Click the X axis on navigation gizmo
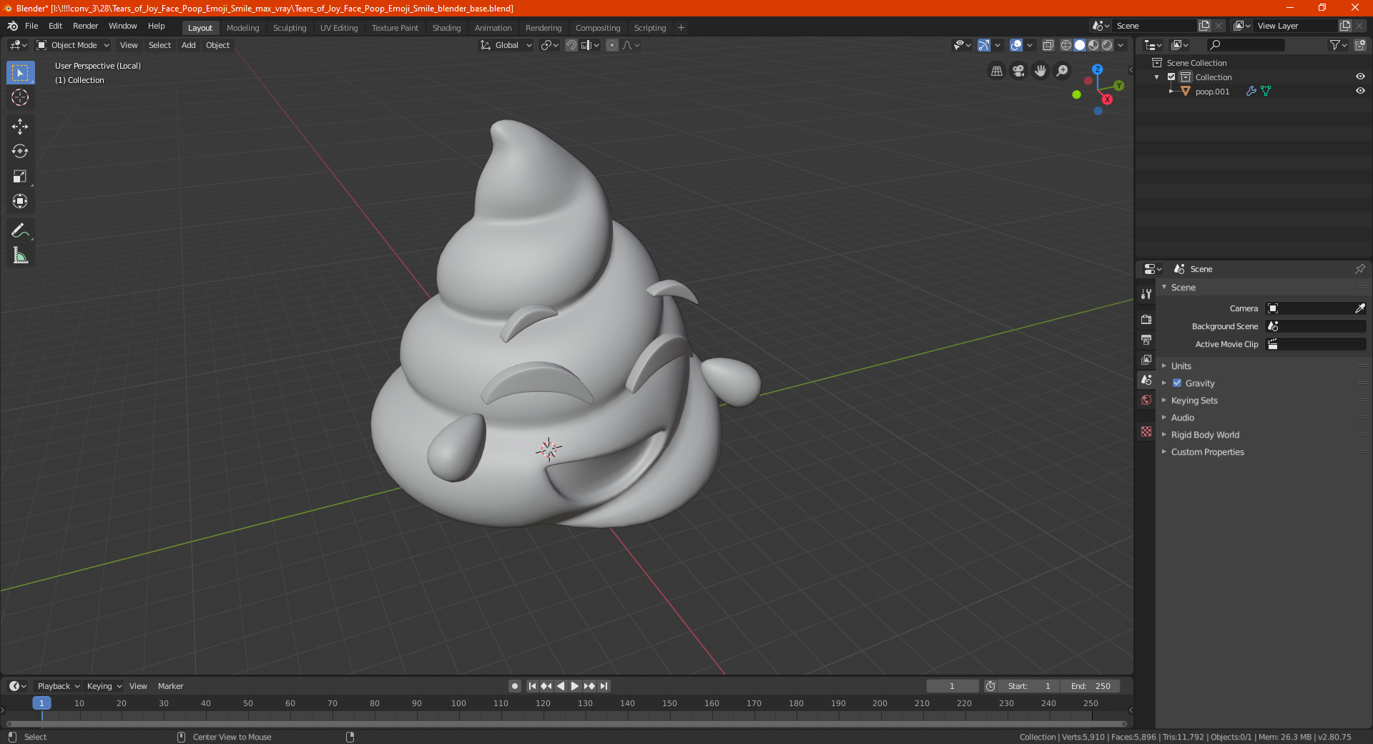This screenshot has width=1373, height=744. (1107, 99)
